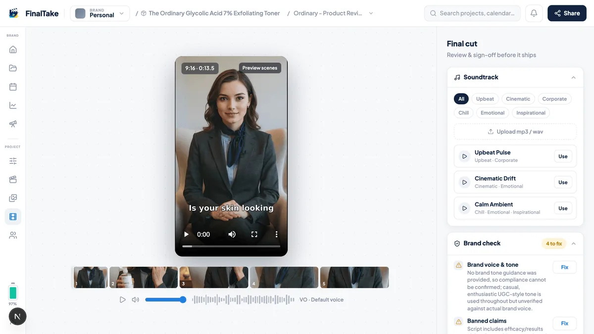Open the calendar icon in sidebar
This screenshot has width=594, height=334.
[13, 87]
